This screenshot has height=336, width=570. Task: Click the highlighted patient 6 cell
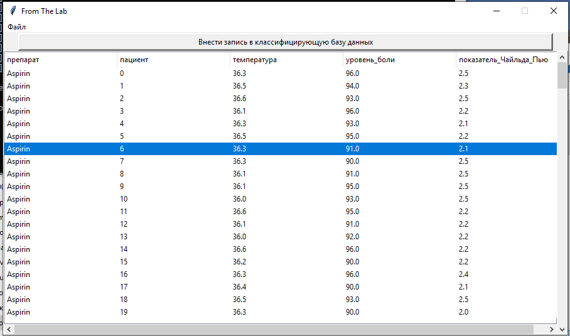[x=122, y=149]
